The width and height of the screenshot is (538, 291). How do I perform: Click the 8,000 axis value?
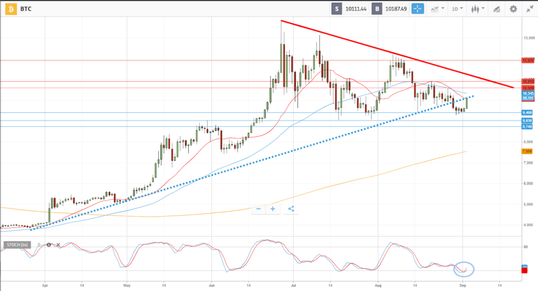coord(528,142)
